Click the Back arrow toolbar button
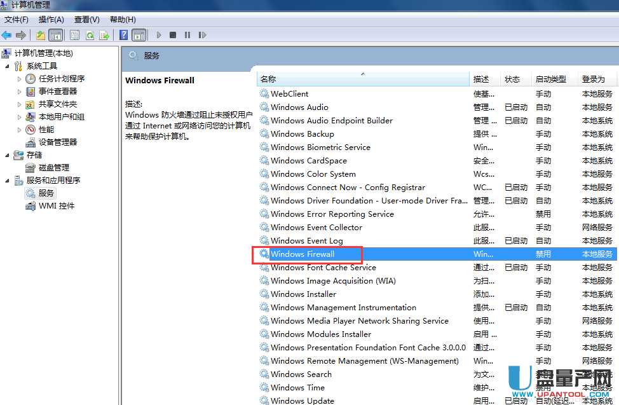 [6, 35]
